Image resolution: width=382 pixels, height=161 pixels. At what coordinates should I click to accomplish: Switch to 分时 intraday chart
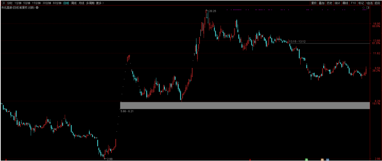tap(9, 3)
